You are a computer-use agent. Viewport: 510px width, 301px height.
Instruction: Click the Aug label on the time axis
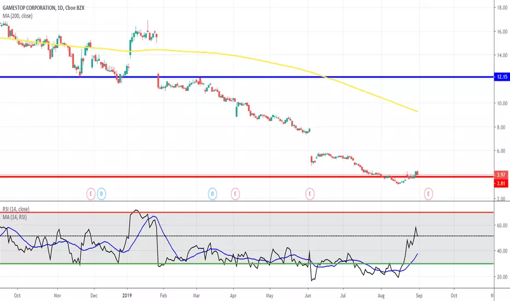click(381, 296)
